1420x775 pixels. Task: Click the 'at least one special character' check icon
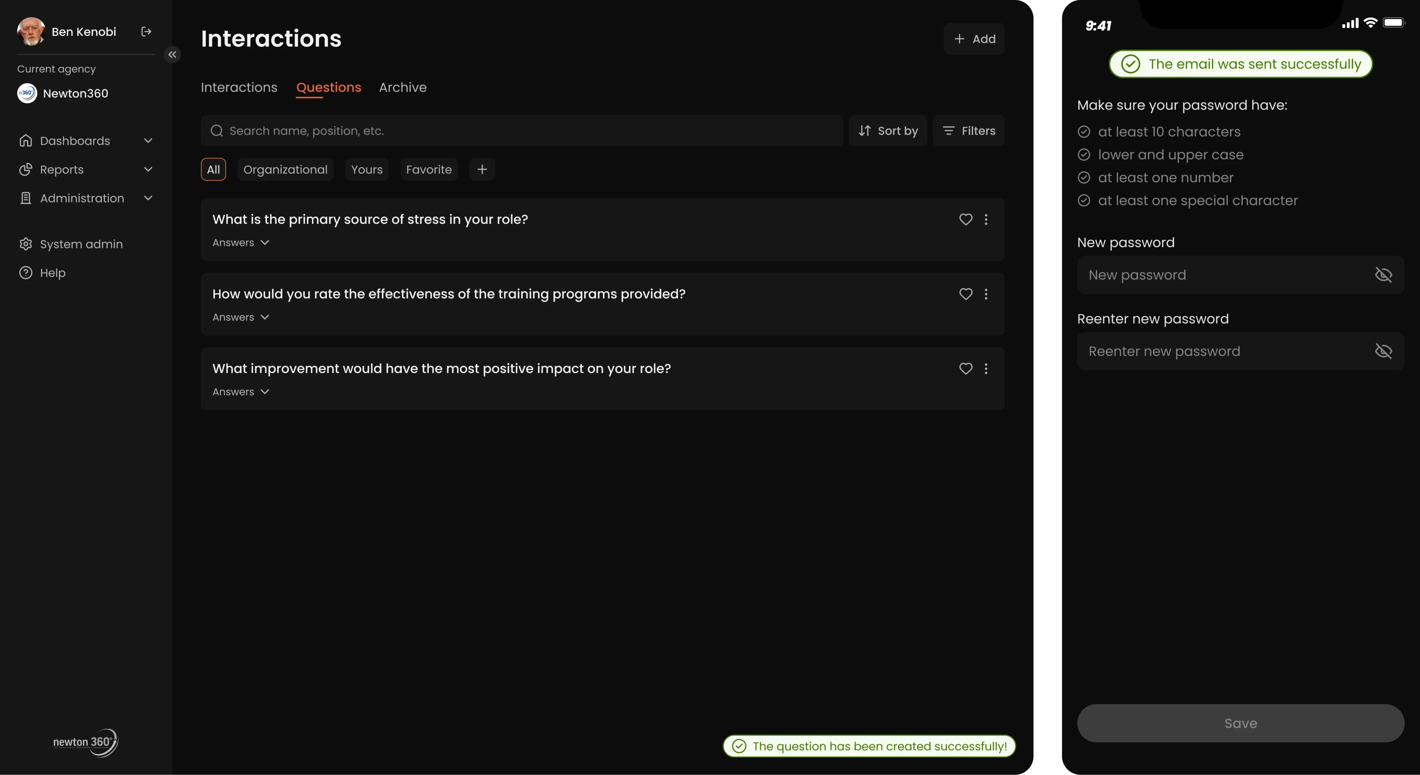tap(1084, 201)
